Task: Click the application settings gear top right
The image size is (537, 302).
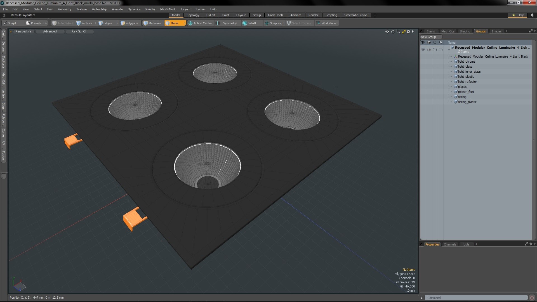Action: click(x=532, y=15)
